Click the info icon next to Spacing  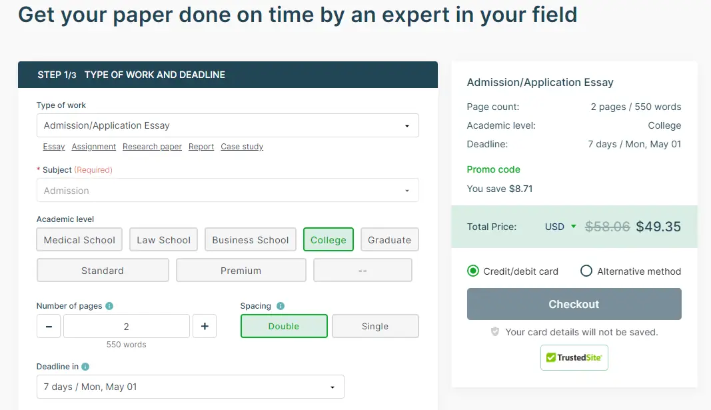tap(281, 306)
